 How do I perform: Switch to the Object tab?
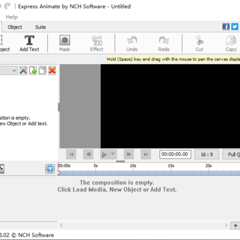(15, 27)
